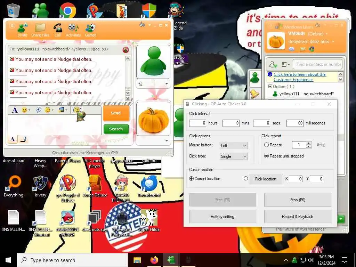Follow the Customer Experience link
356x267 pixels.
click(300, 77)
